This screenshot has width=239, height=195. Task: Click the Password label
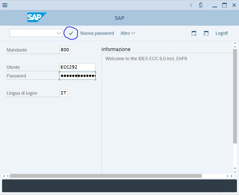pyautogui.click(x=16, y=76)
